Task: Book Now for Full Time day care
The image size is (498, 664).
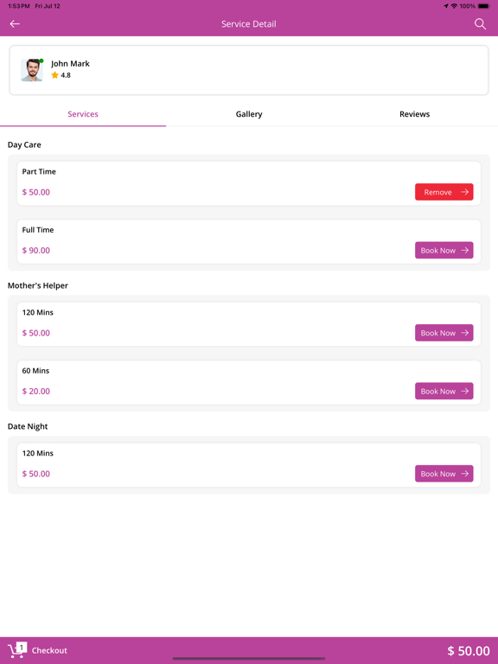Action: coord(444,250)
